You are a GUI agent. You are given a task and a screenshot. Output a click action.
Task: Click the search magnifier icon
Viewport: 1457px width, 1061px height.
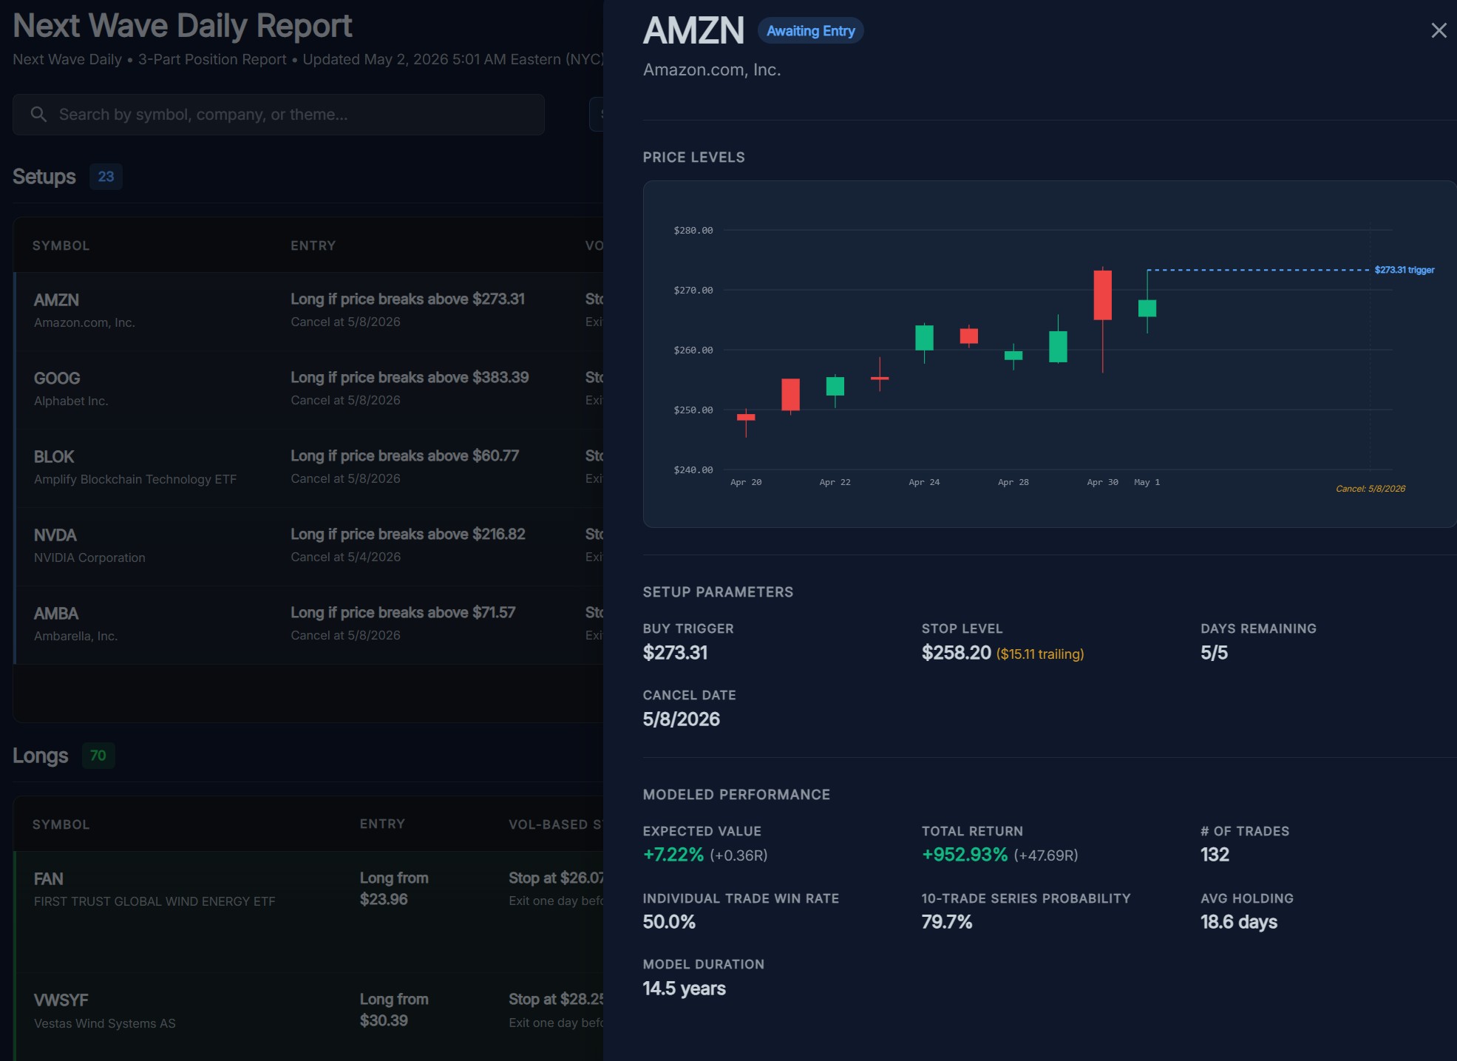[38, 115]
